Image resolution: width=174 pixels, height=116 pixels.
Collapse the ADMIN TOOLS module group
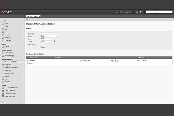7,59
